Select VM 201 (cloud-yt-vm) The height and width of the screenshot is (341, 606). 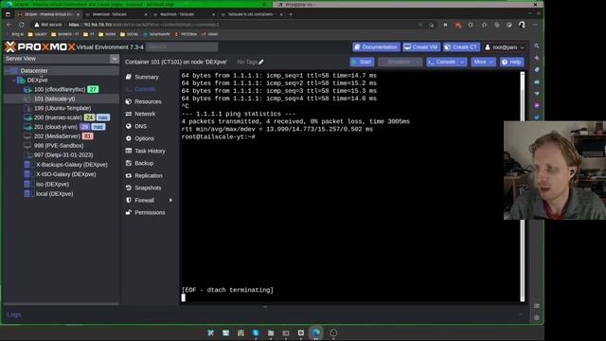click(x=56, y=127)
